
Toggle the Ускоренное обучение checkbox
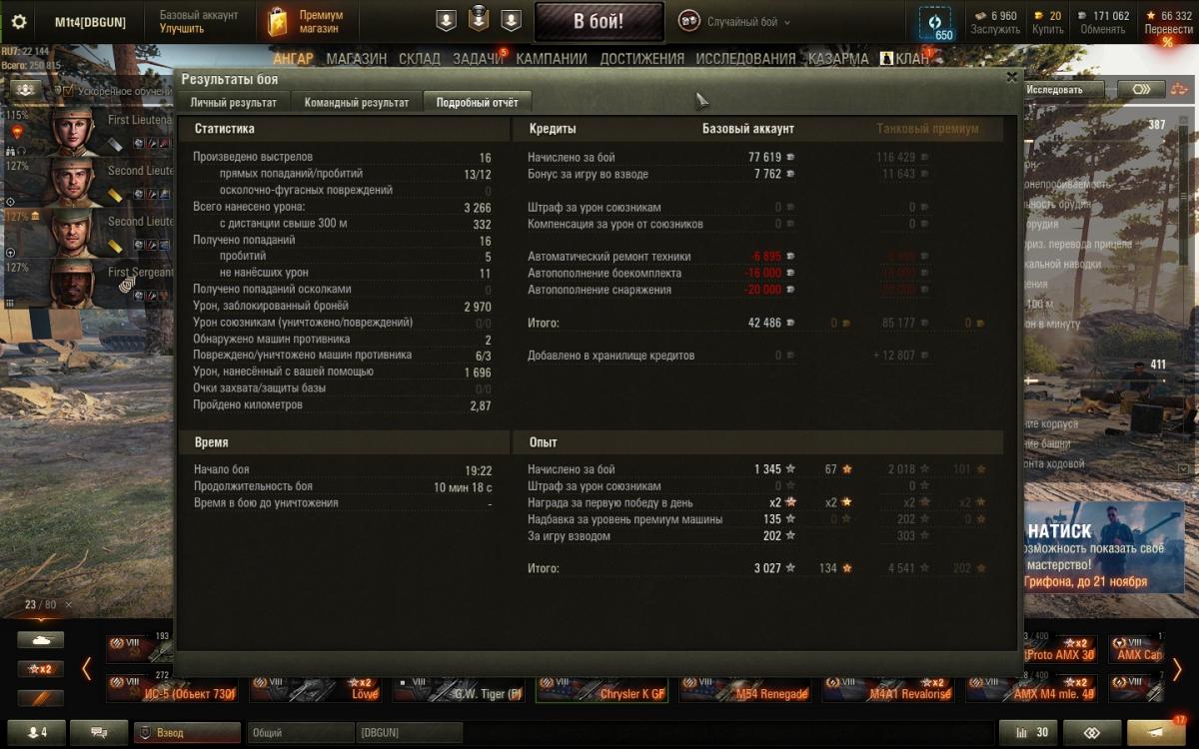[67, 91]
